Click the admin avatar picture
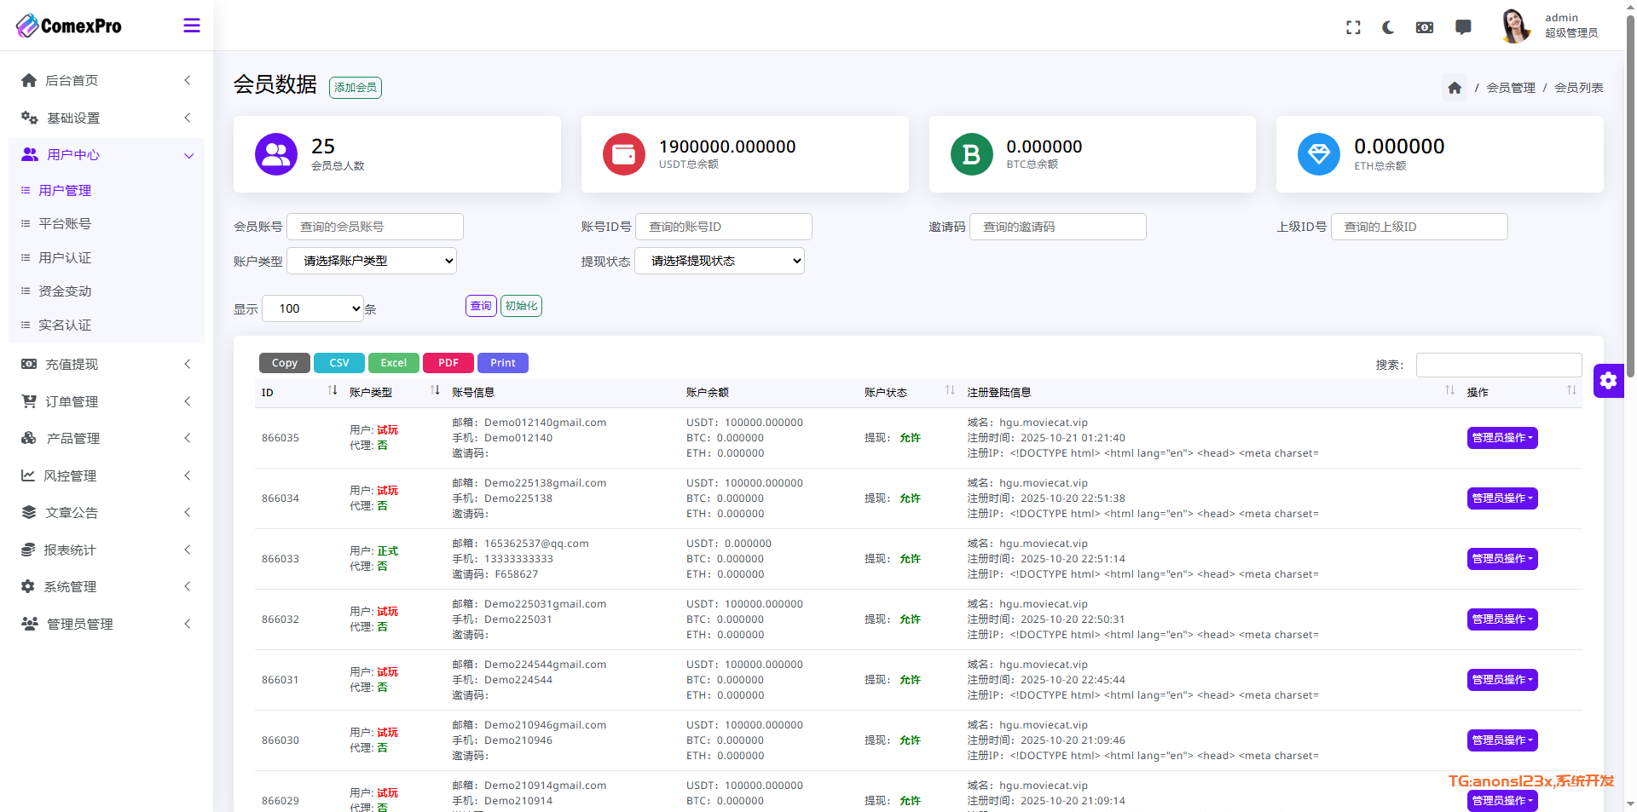The height and width of the screenshot is (812, 1637). [1515, 26]
